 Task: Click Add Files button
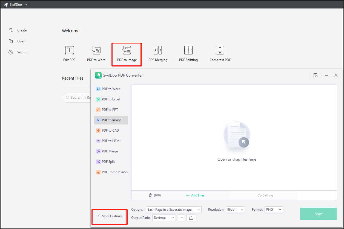(x=195, y=195)
